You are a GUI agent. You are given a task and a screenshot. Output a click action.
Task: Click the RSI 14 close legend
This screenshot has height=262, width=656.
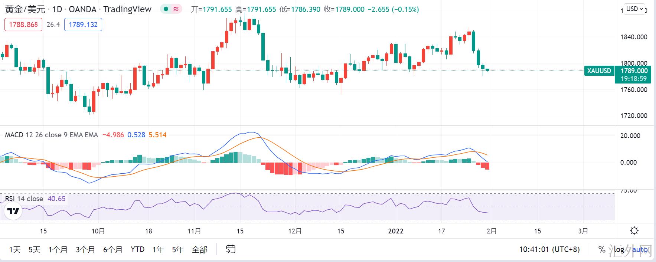point(24,199)
